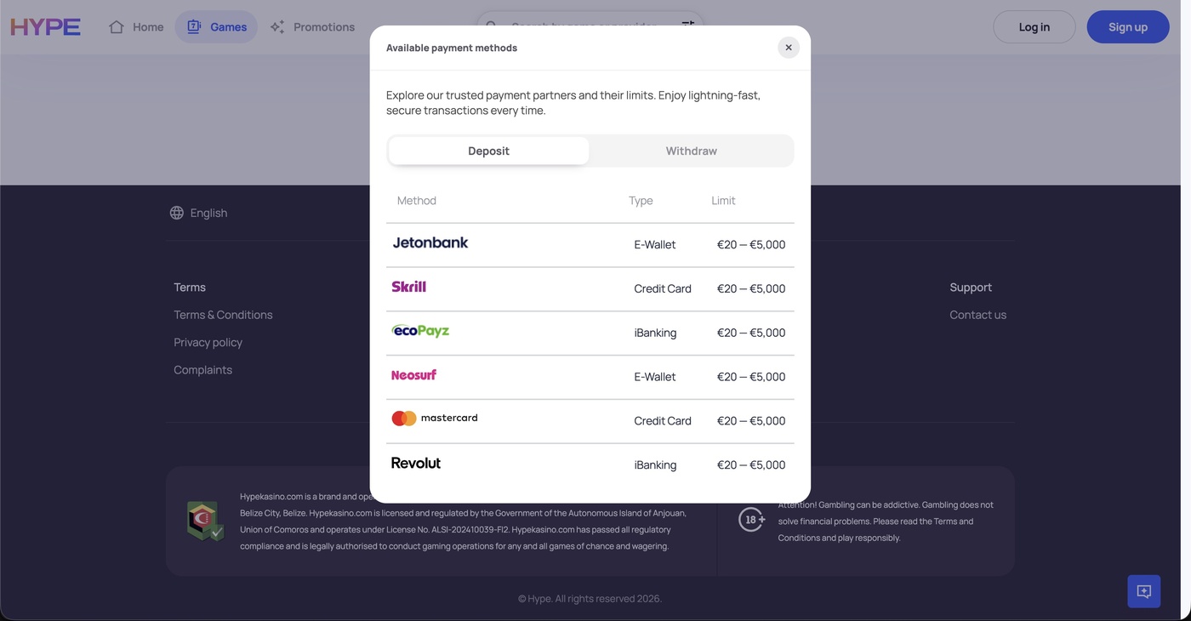Open the Privacy policy link
1191x621 pixels.
(208, 342)
